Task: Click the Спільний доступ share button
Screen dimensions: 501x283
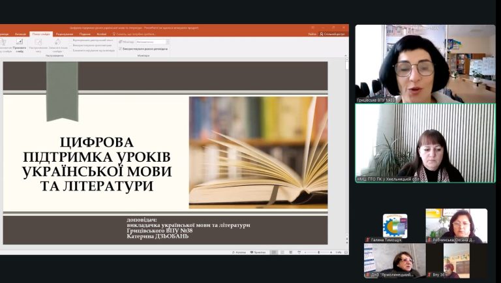Action: coord(332,34)
